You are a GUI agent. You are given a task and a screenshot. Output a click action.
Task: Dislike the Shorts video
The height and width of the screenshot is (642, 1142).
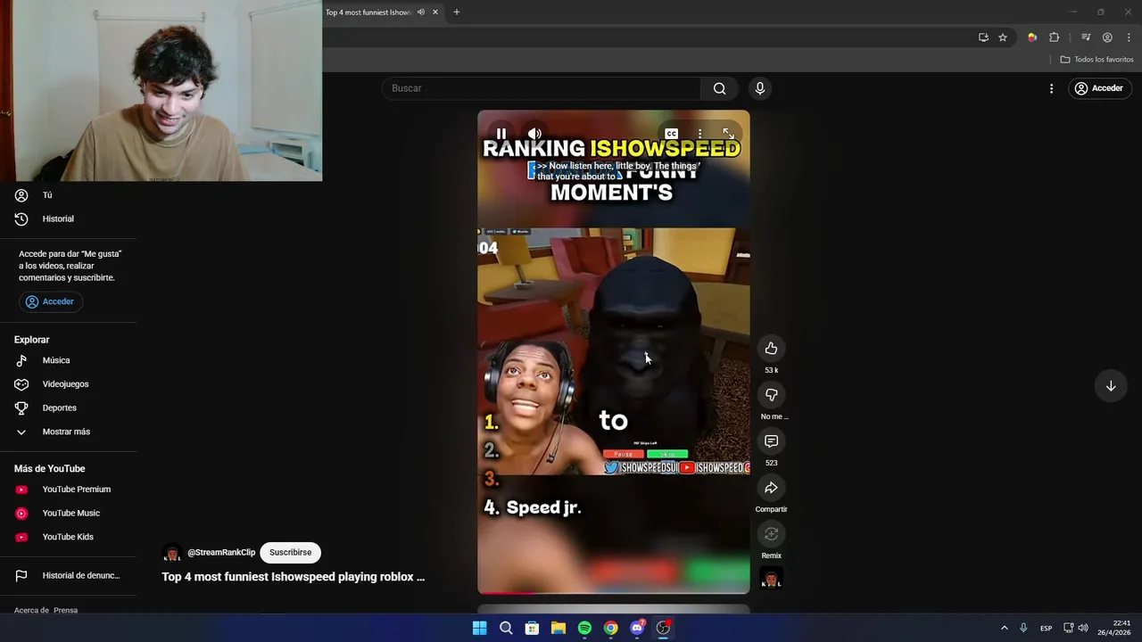click(x=771, y=395)
